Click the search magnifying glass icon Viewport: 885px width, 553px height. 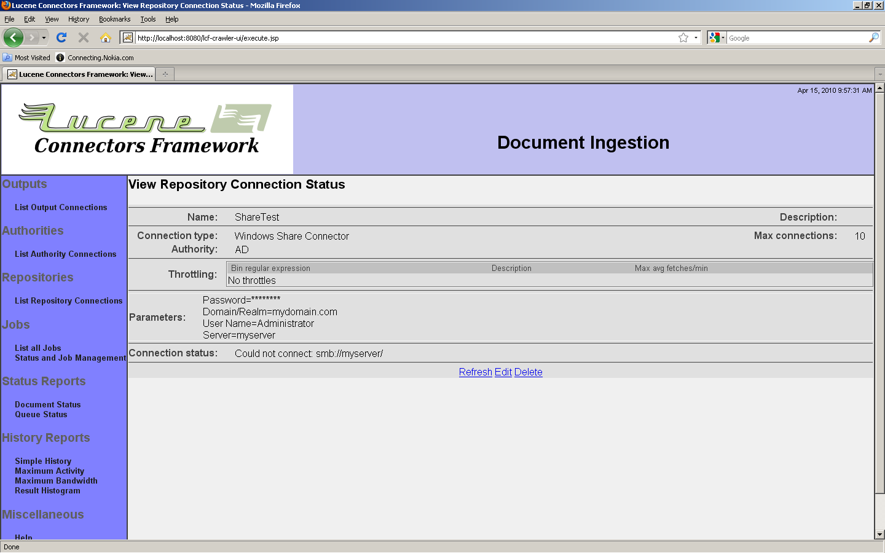[x=873, y=37]
